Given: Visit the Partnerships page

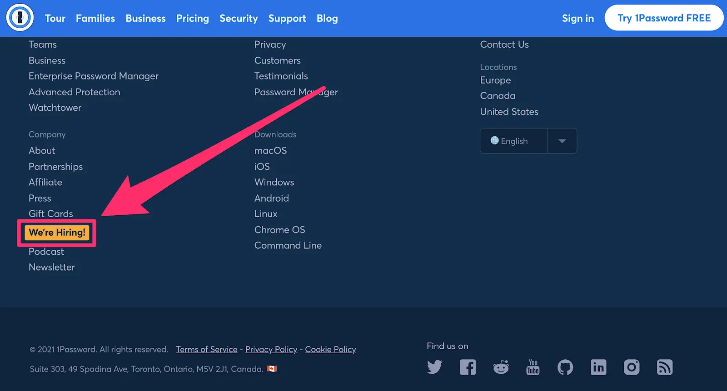Looking at the screenshot, I should coord(56,167).
